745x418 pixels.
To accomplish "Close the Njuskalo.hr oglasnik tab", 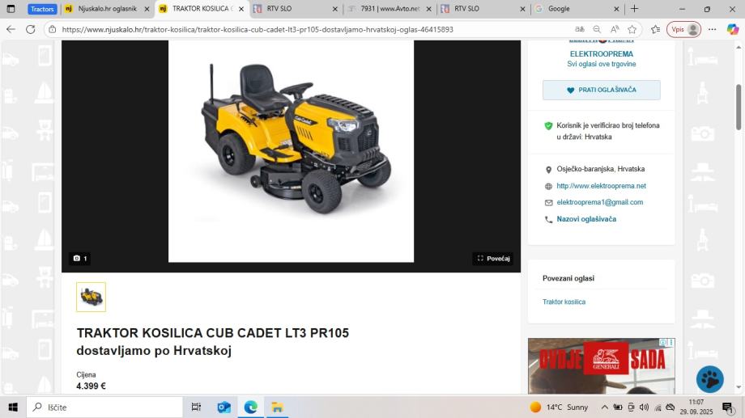I will tap(147, 9).
